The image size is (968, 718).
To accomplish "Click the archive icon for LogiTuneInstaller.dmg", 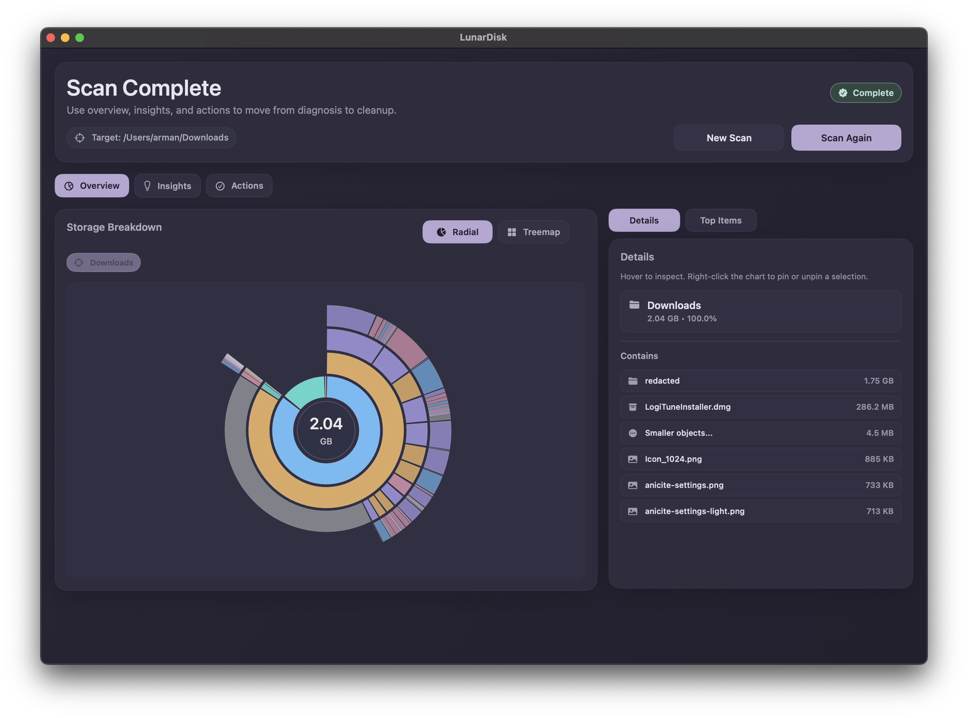I will pyautogui.click(x=633, y=407).
